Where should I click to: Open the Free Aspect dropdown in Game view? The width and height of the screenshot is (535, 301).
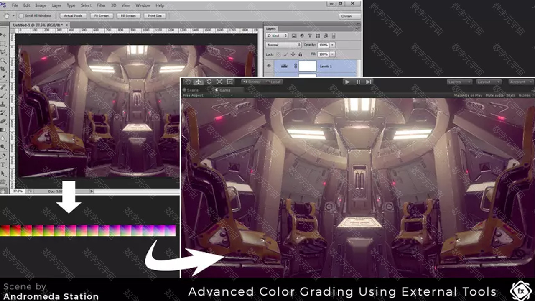coord(208,95)
